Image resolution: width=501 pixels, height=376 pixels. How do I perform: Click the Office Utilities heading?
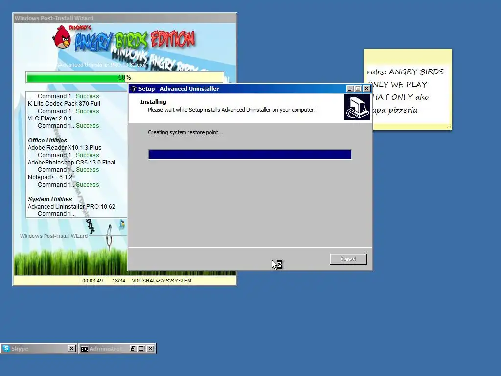pos(47,141)
